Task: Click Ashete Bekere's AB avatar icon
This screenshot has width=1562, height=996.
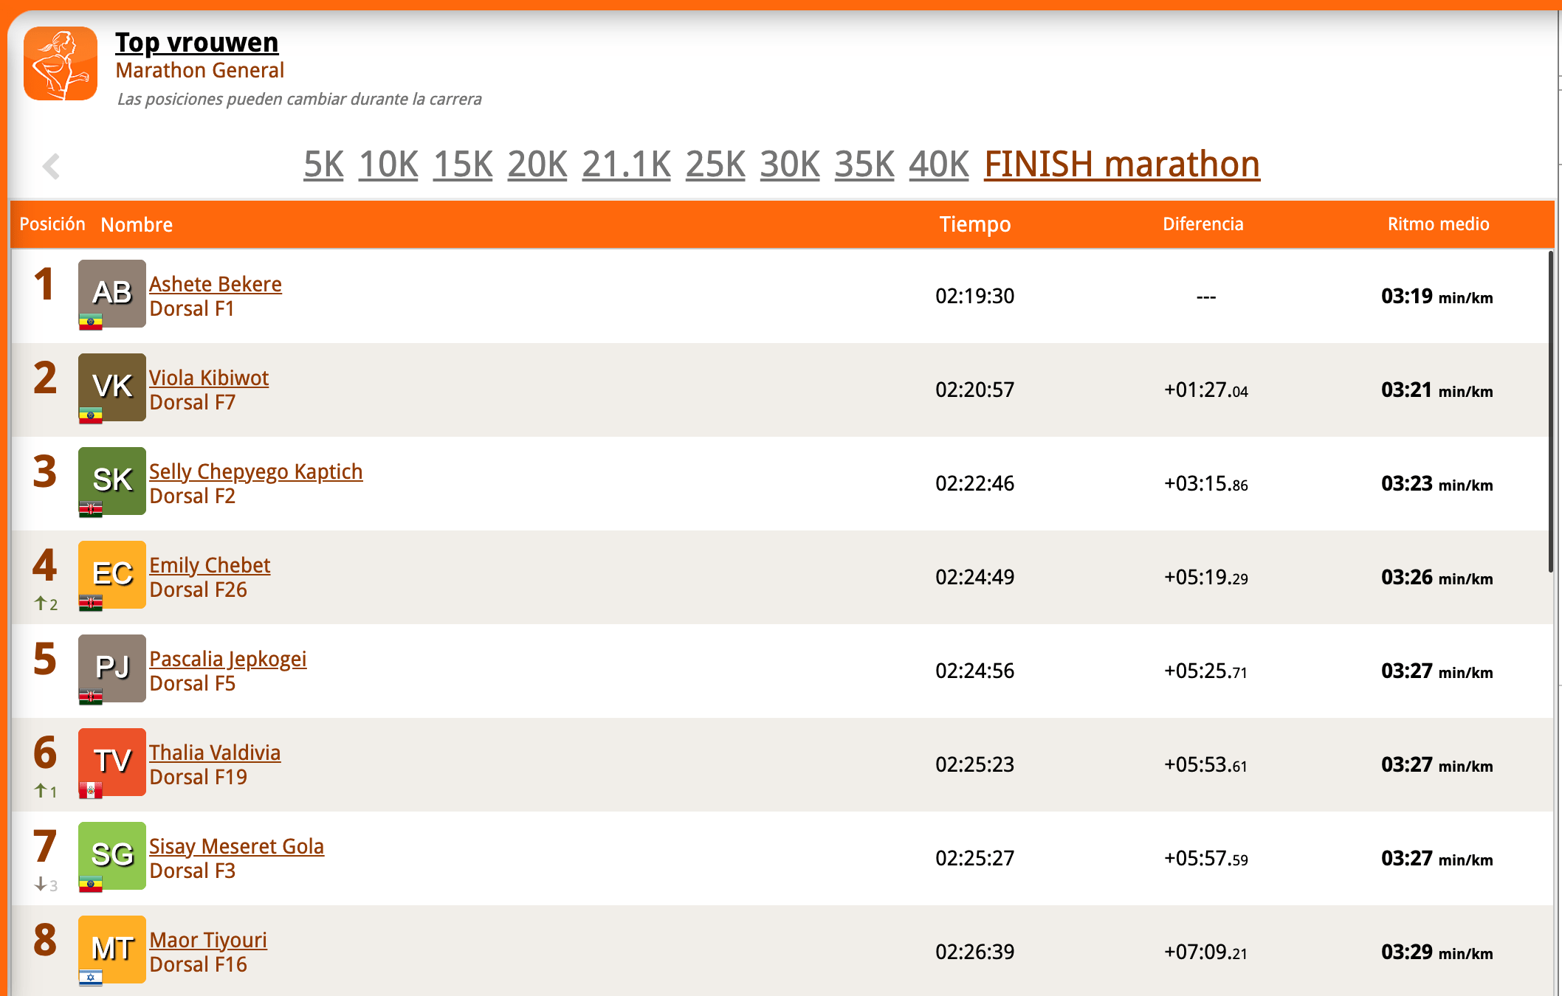Action: coord(112,293)
